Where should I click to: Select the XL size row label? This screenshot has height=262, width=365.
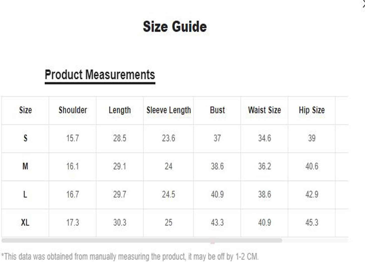pos(25,223)
